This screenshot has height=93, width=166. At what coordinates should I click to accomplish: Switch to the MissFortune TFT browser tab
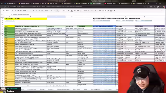tap(68, 3)
